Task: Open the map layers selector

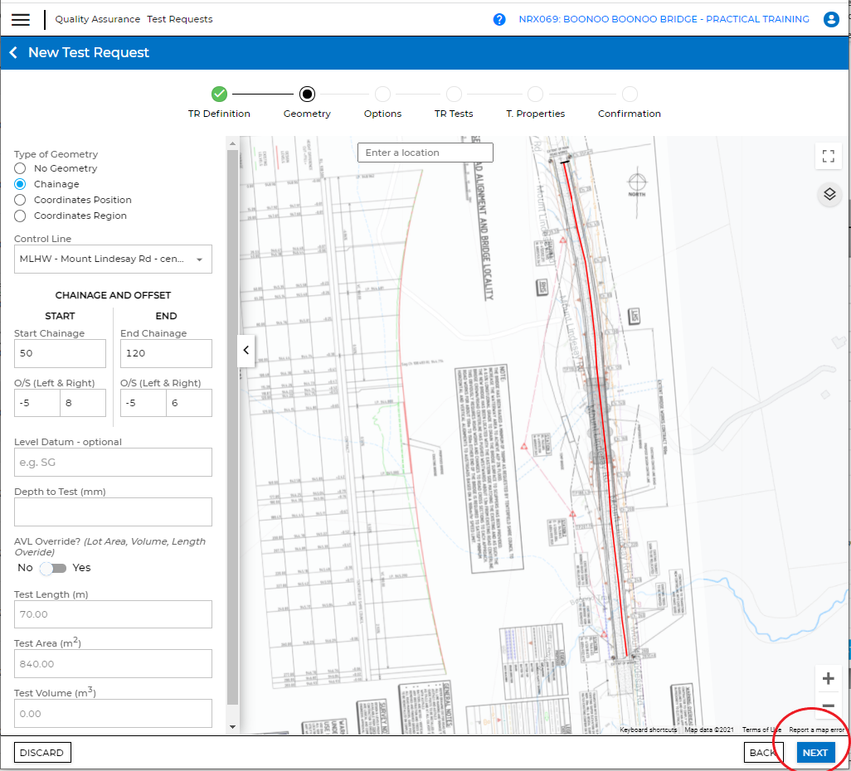Action: coord(828,195)
